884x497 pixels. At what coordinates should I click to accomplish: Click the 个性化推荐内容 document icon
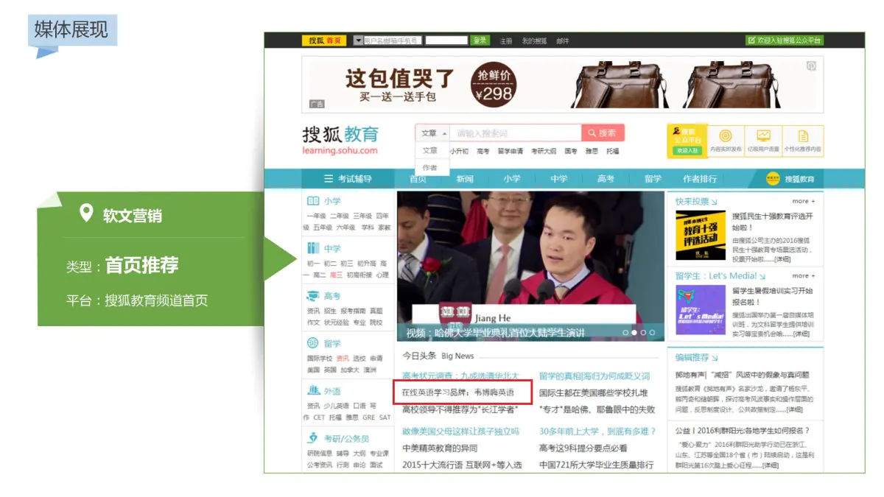(x=803, y=136)
